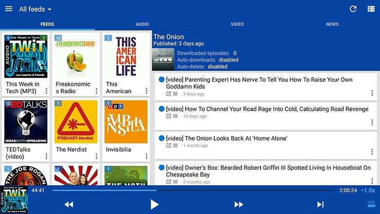This screenshot has height=214, width=380.
Task: Switch layout with the list view icon
Action: 371,9
